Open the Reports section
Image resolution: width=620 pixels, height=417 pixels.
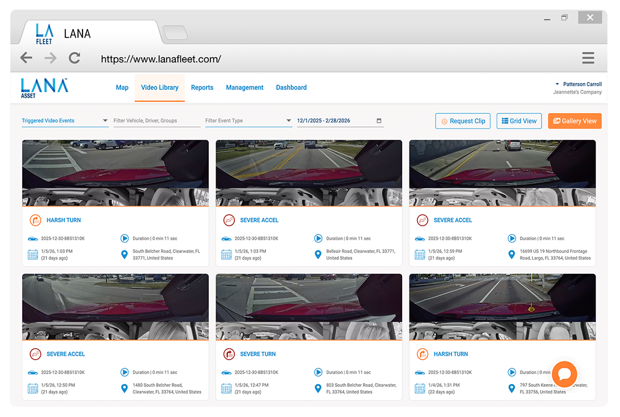pyautogui.click(x=202, y=87)
